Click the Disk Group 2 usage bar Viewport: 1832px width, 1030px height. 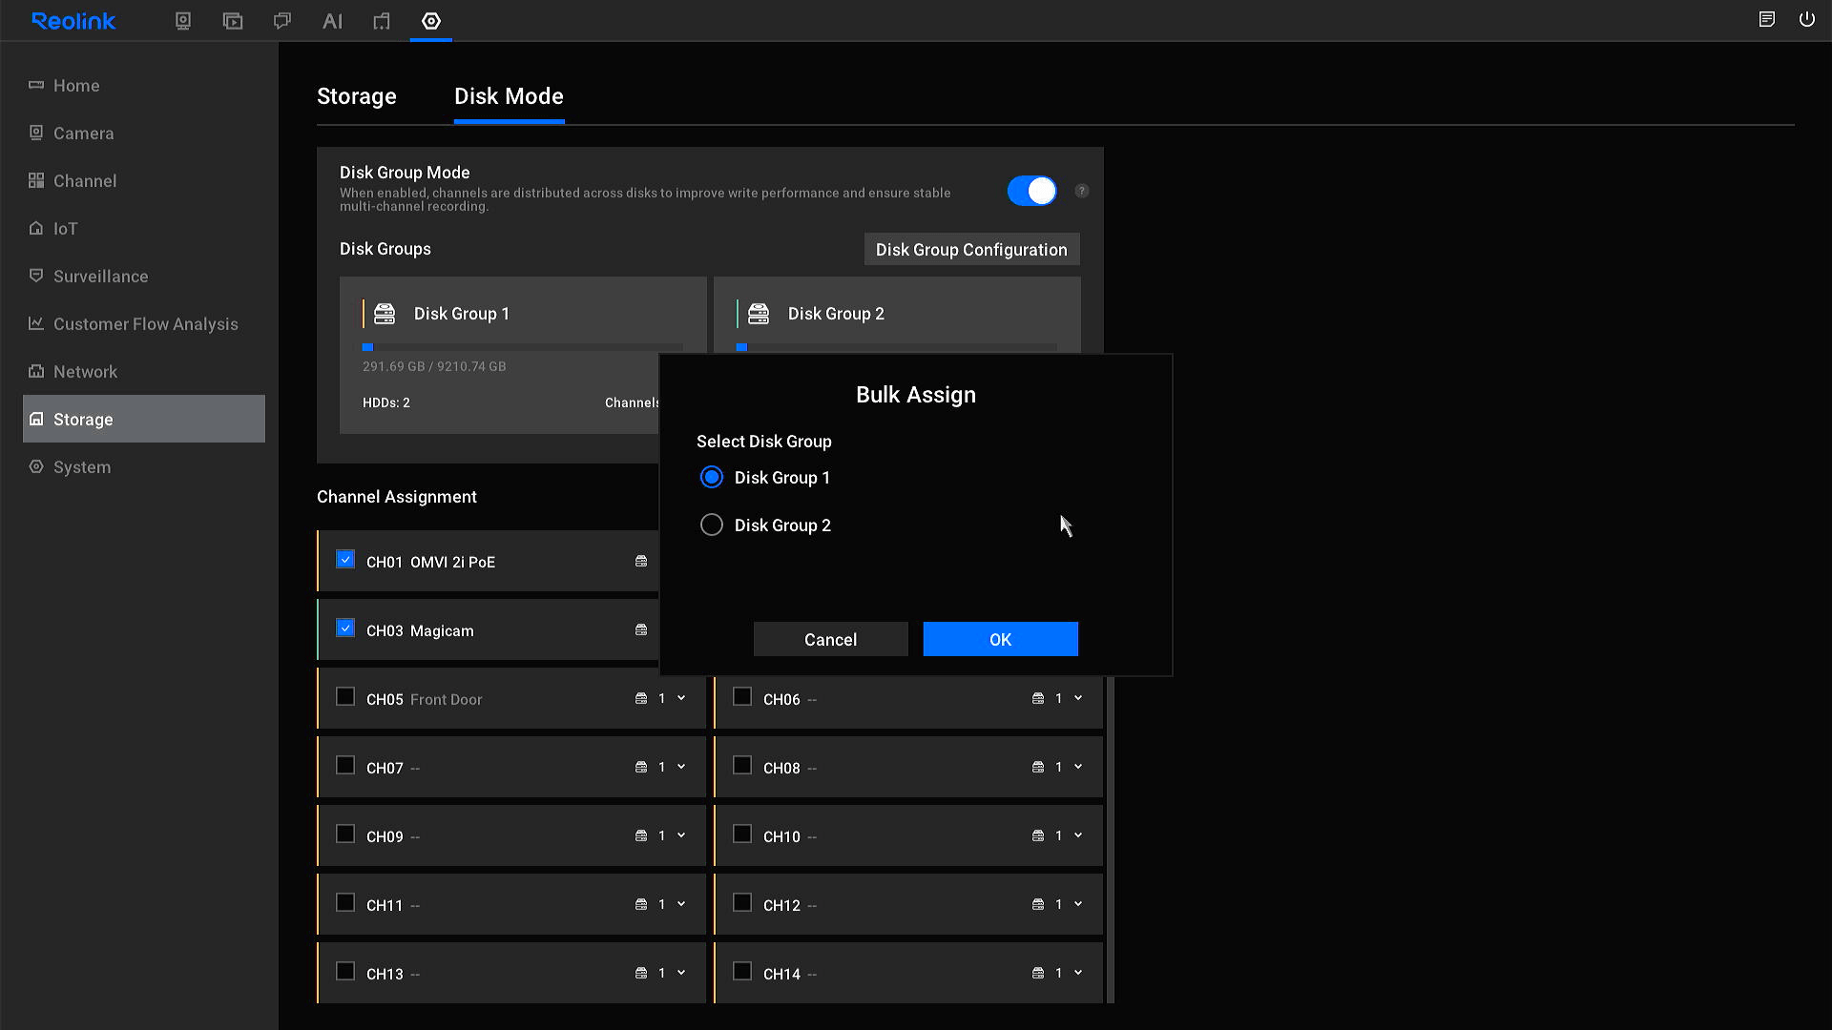click(x=897, y=347)
